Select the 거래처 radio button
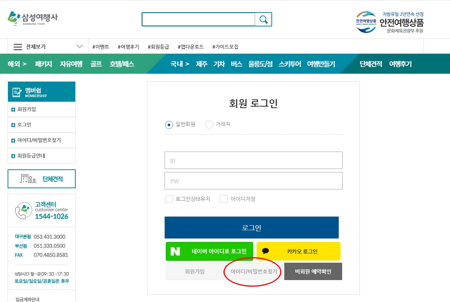The height and width of the screenshot is (302, 450). [x=209, y=125]
